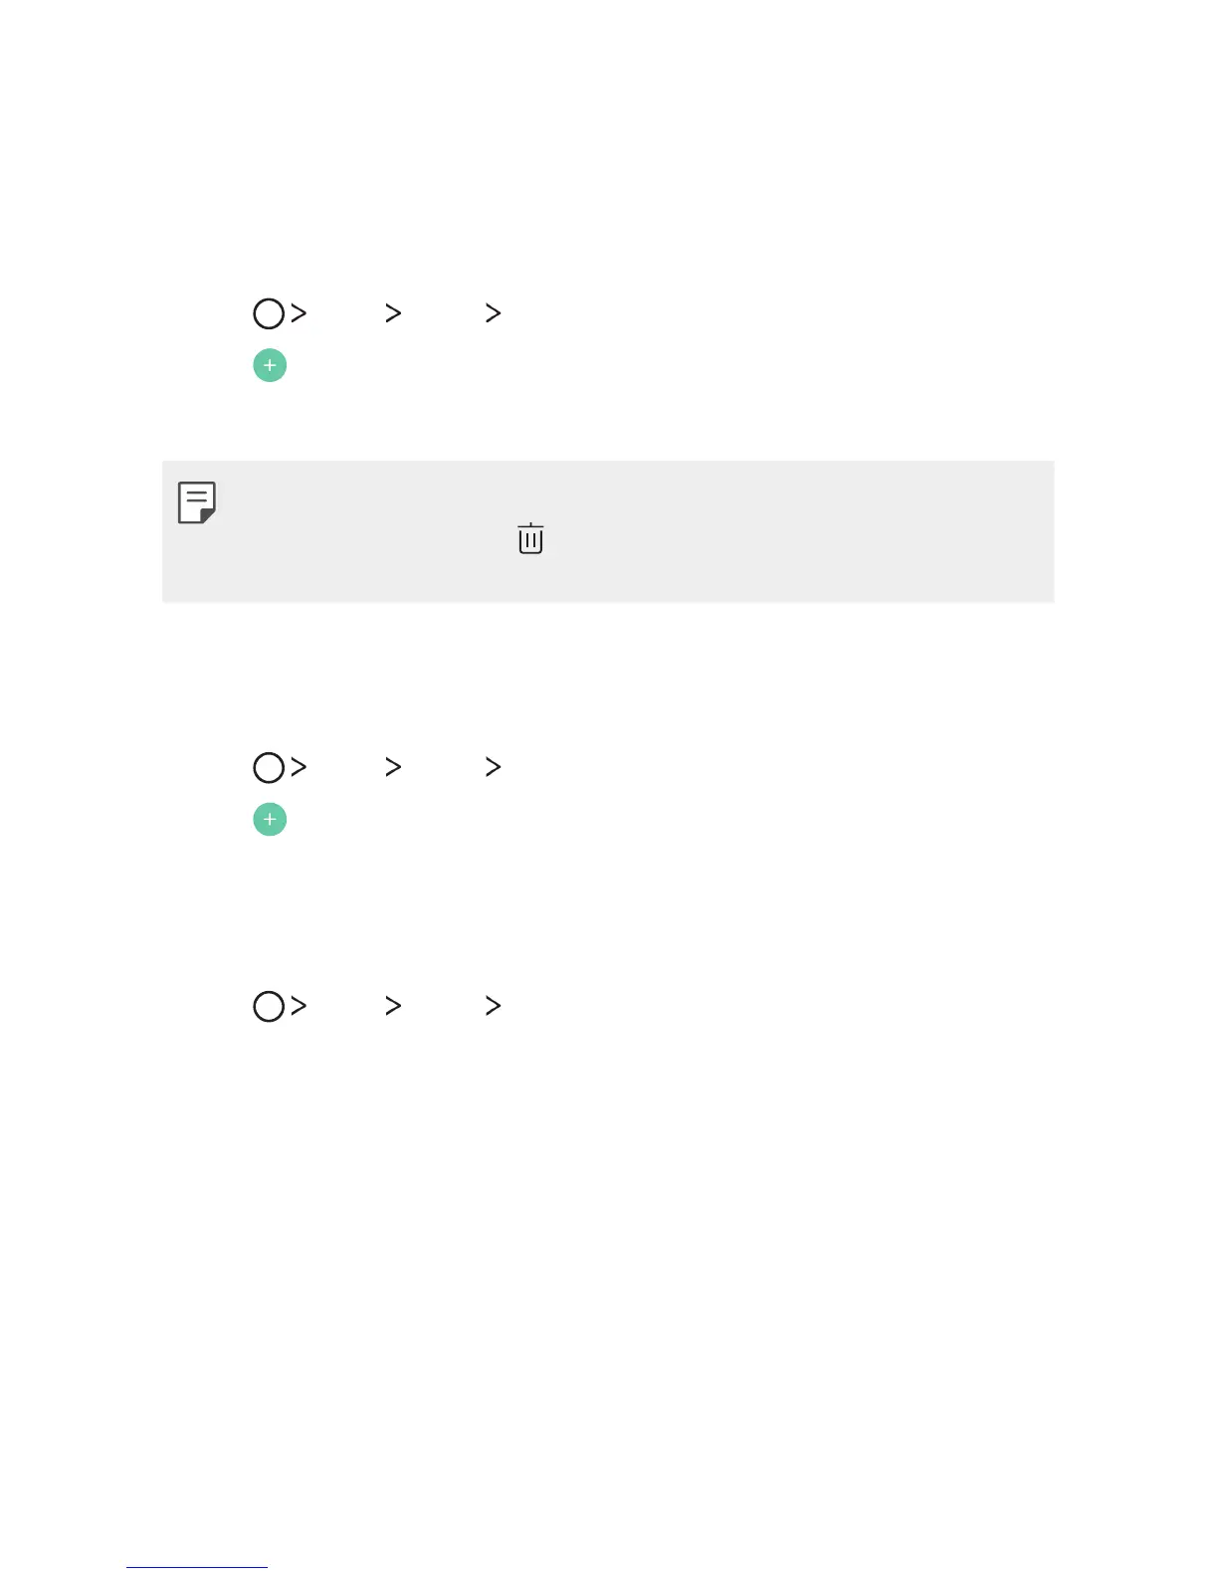Tap the upper green plus add icon

pos(270,365)
